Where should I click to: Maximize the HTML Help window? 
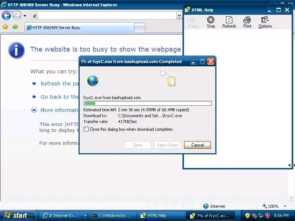tap(278, 10)
